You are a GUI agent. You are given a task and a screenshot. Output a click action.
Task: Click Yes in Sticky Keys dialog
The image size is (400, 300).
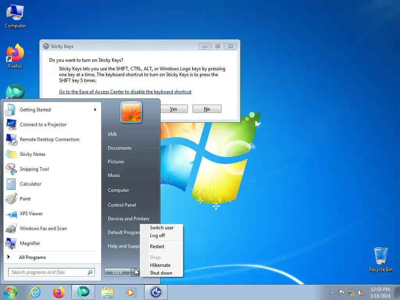[x=173, y=109]
